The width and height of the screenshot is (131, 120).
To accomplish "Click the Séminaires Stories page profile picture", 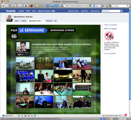I will click(9, 19).
